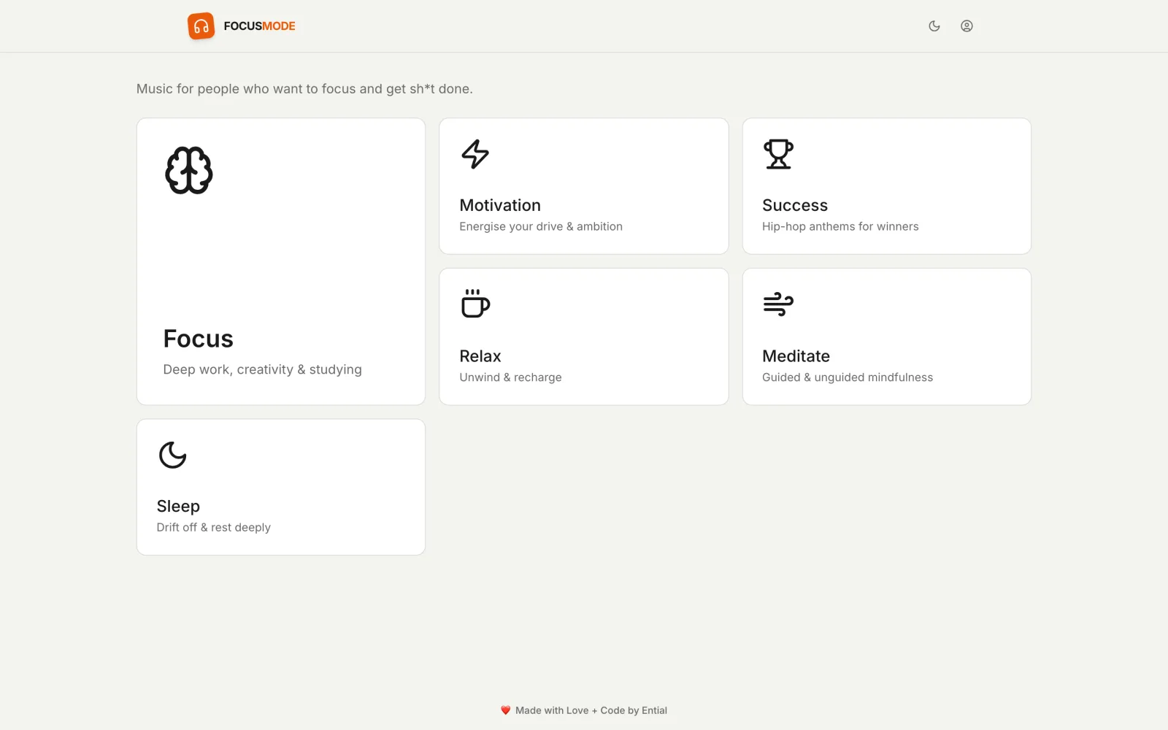Select 'Guided & unguided mindfulness' text
Viewport: 1168px width, 730px height.
[848, 377]
